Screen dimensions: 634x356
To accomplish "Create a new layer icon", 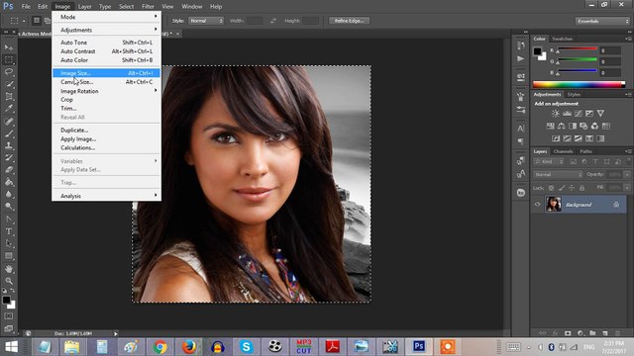I will (x=605, y=333).
